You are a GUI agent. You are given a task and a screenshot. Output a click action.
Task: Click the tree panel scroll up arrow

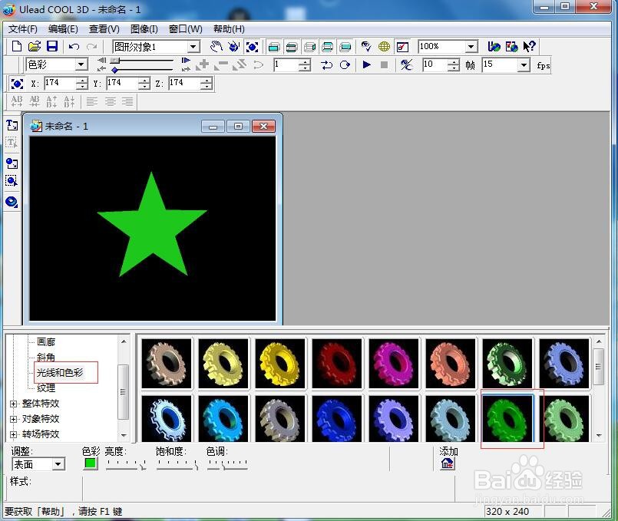[124, 341]
